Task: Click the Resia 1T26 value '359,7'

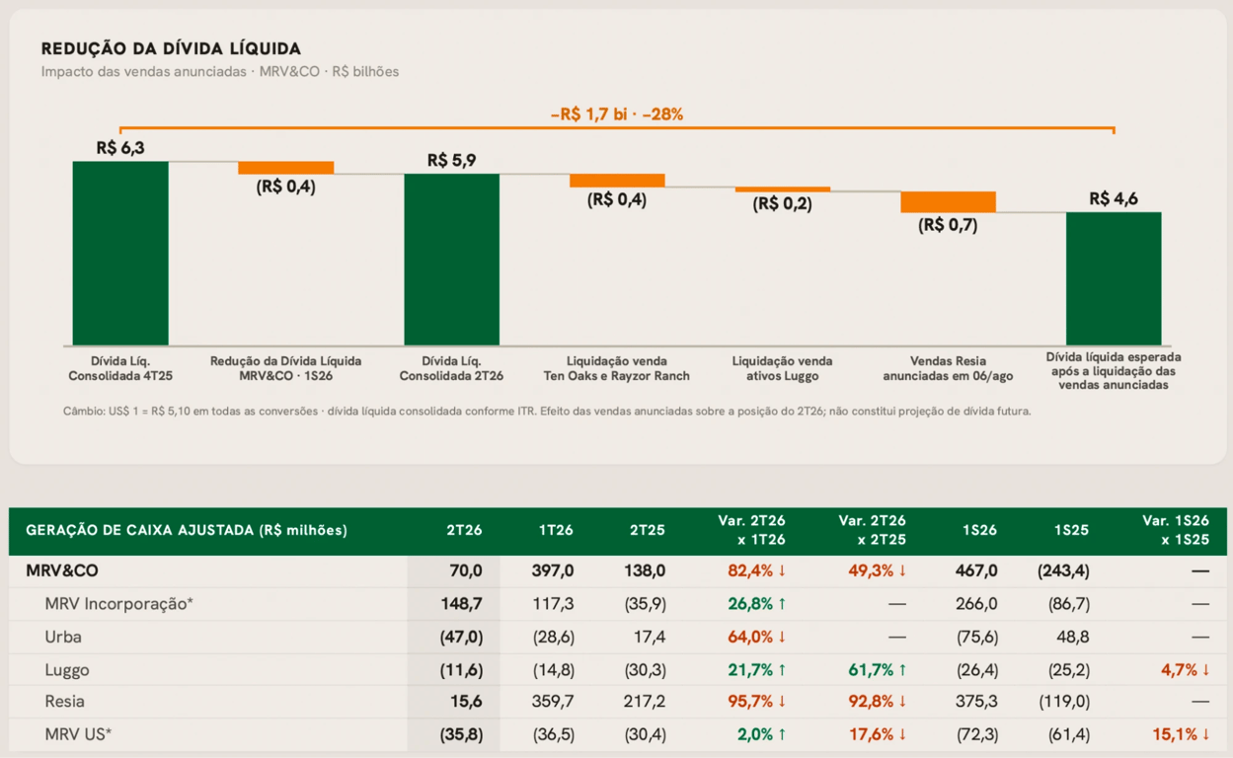Action: point(554,702)
